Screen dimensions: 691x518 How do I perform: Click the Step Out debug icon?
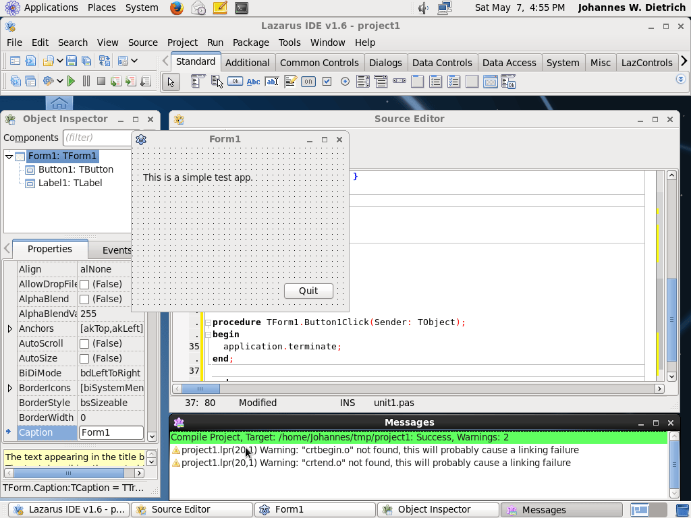click(146, 81)
